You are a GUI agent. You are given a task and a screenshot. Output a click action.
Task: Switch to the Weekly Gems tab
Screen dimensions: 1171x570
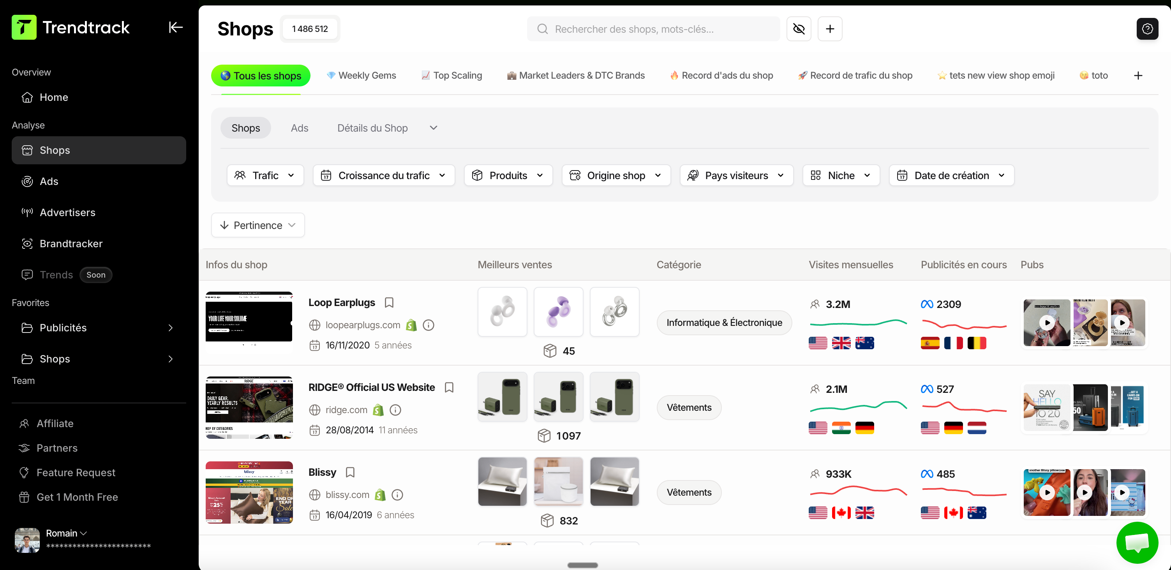tap(362, 76)
